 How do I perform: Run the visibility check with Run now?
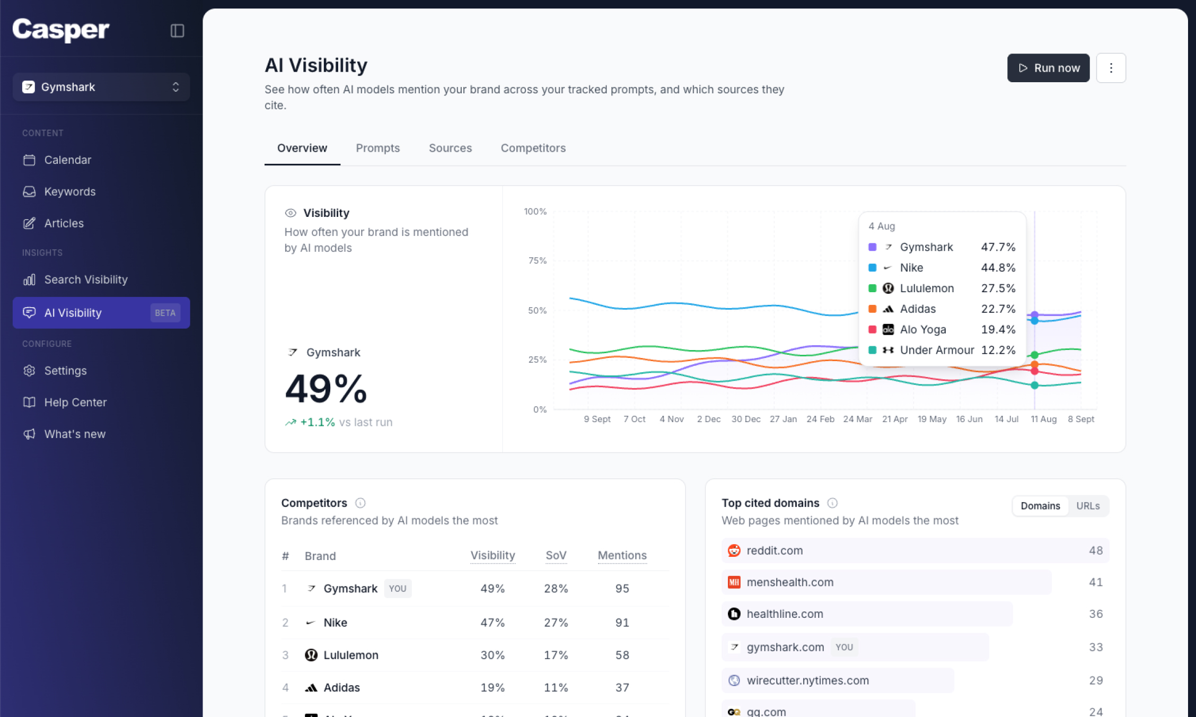coord(1048,68)
